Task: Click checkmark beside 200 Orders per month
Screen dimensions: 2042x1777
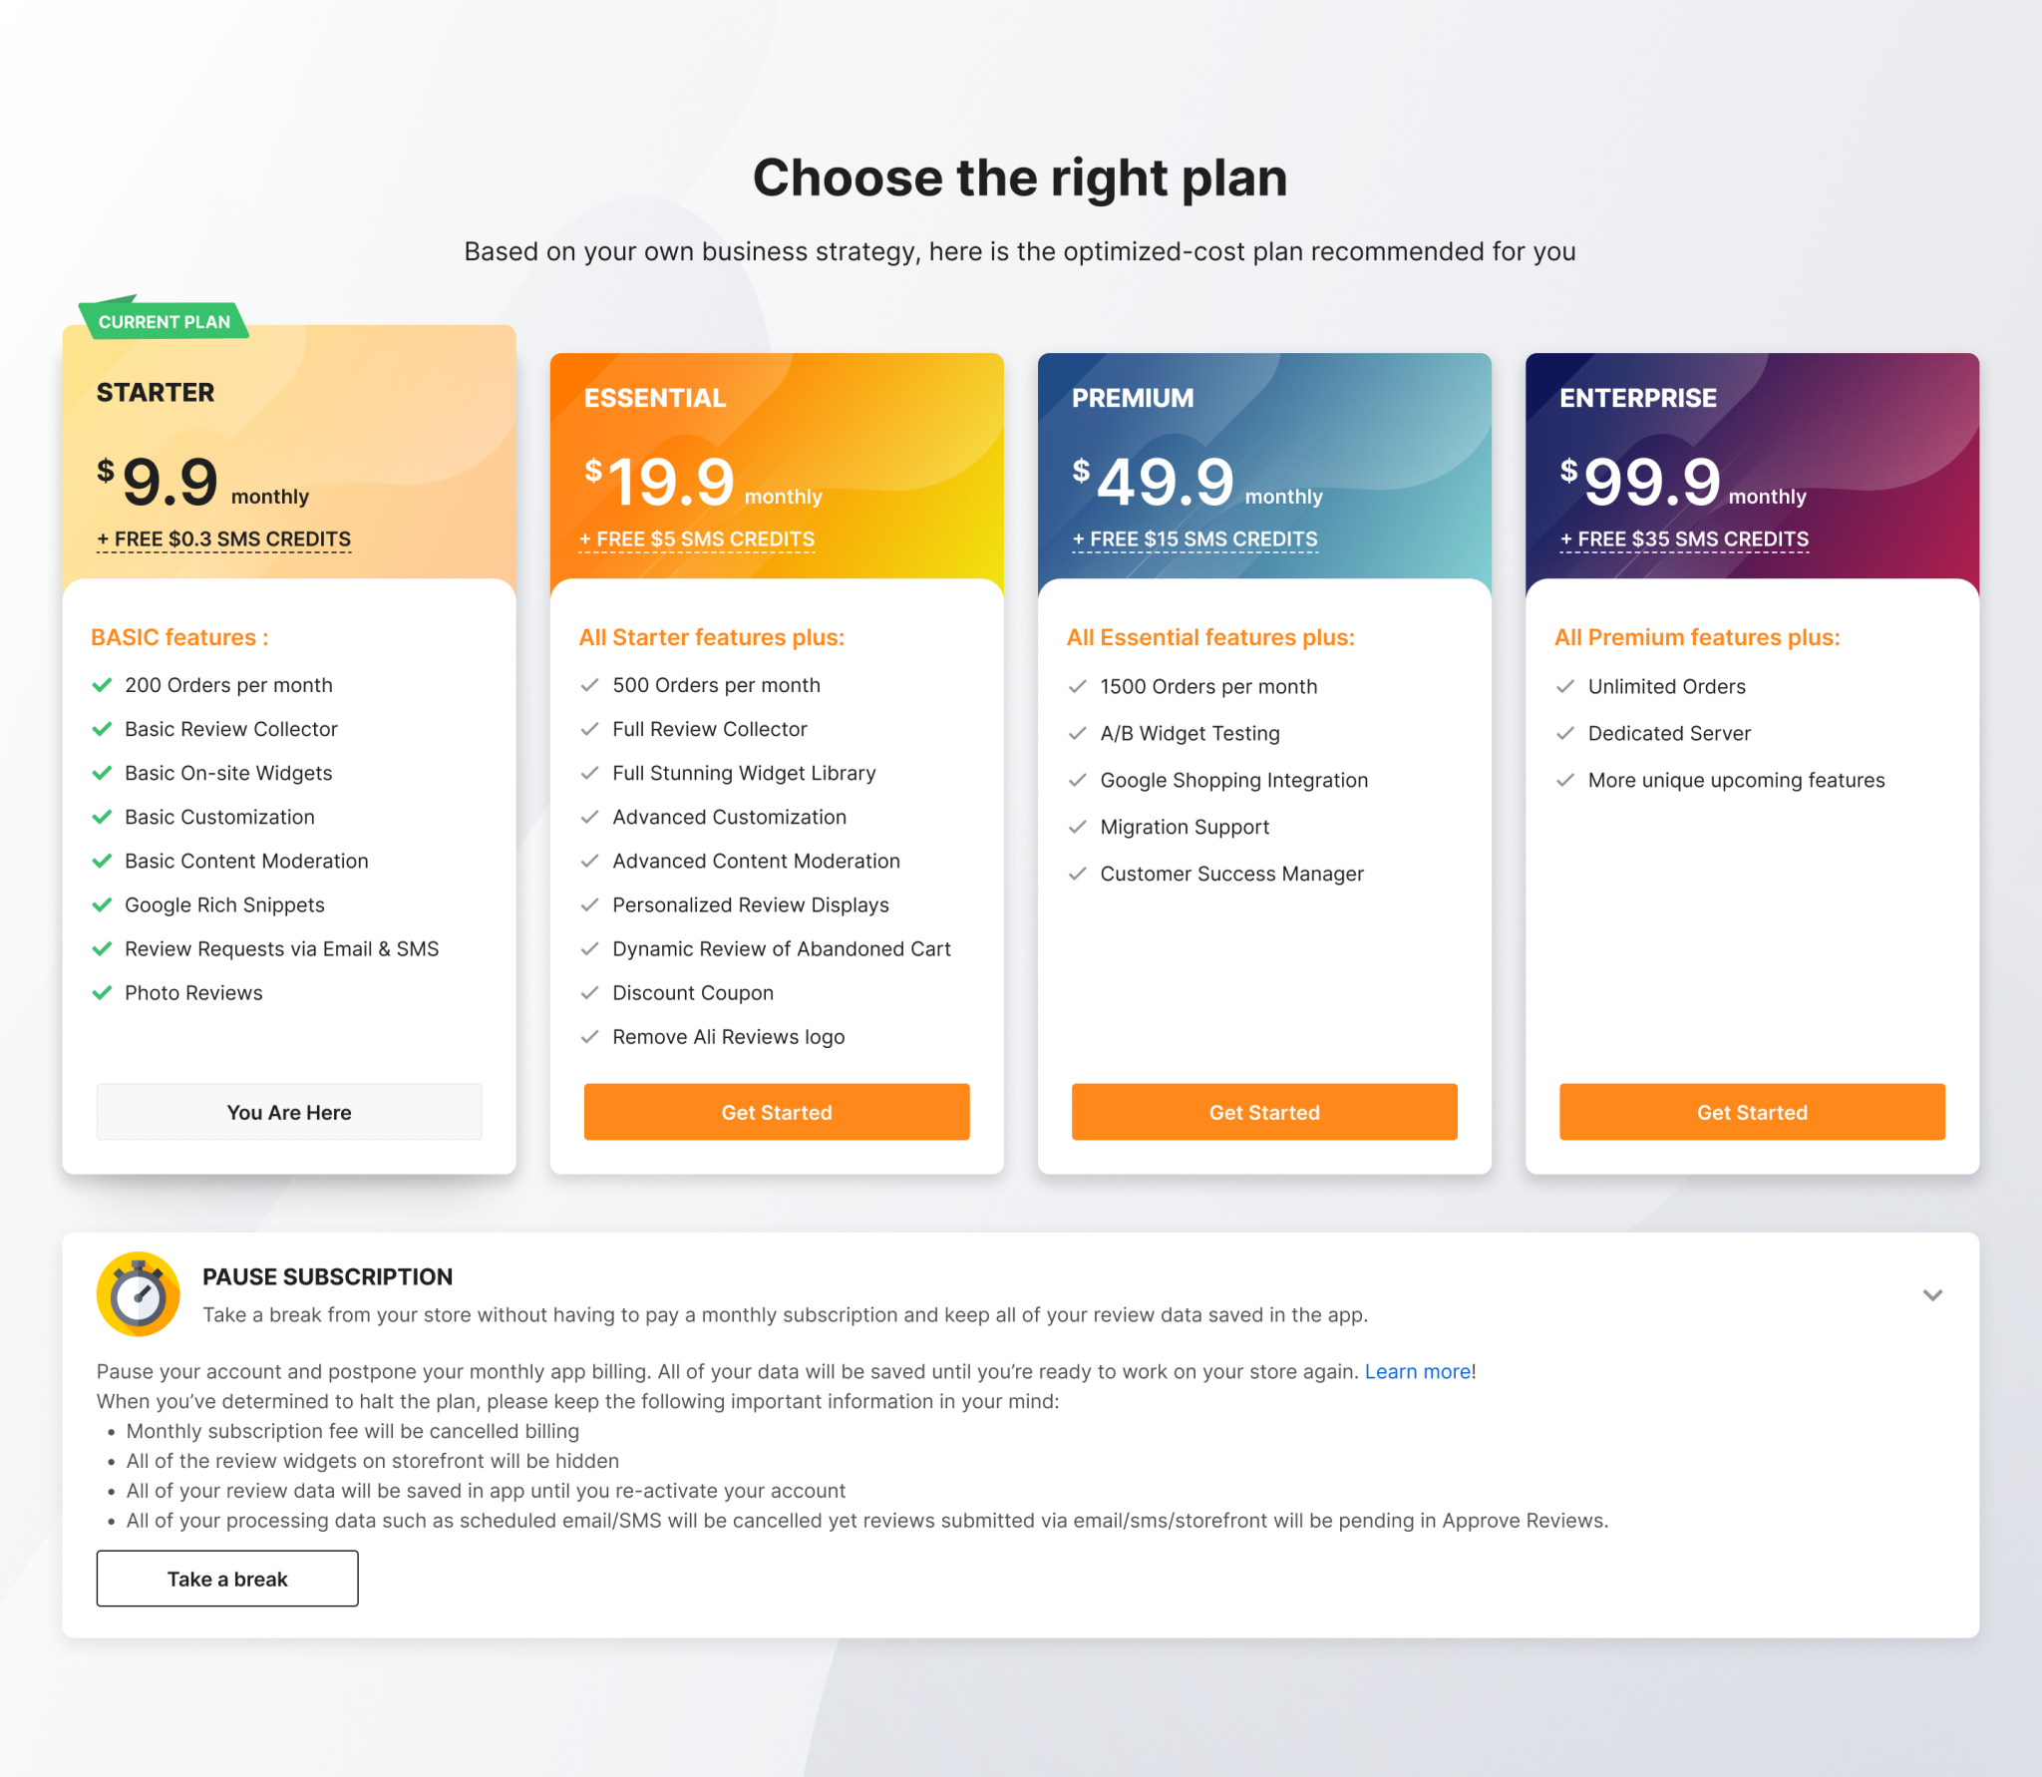Action: 102,685
